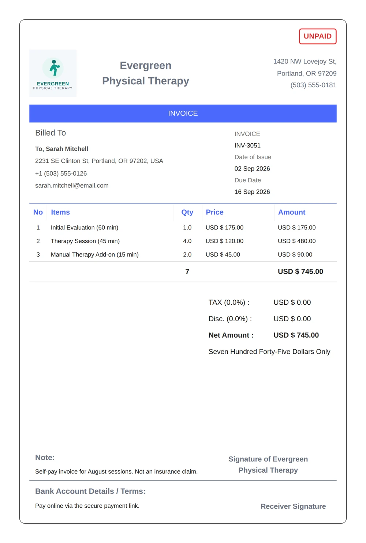The image size is (366, 543).
Task: Click the Qty column header
Action: [187, 212]
